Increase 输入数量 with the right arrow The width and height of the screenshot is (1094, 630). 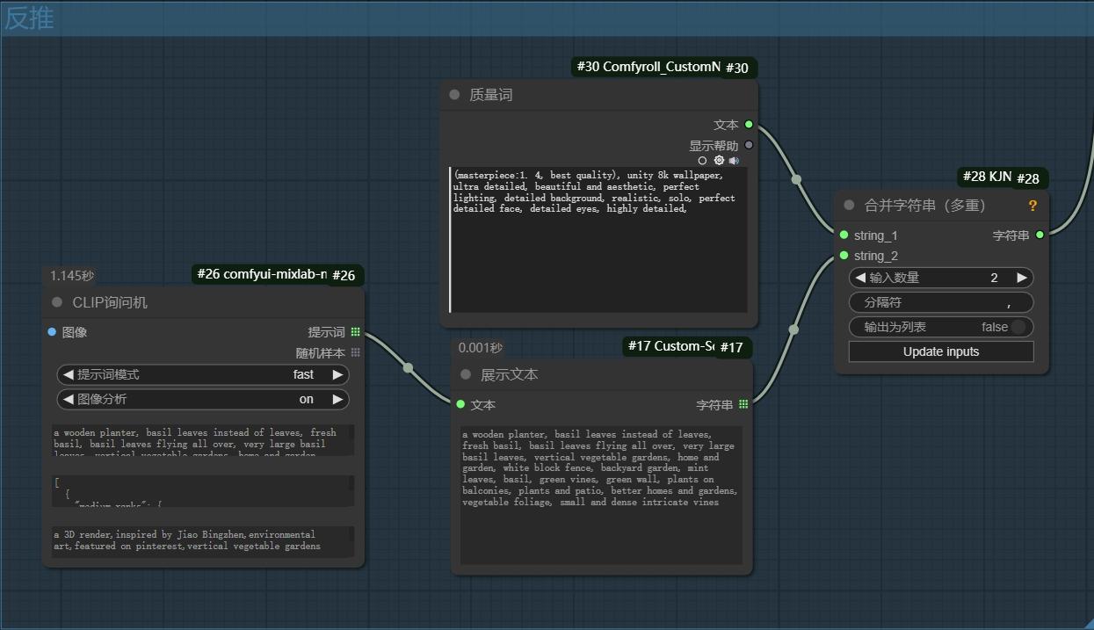click(1022, 278)
